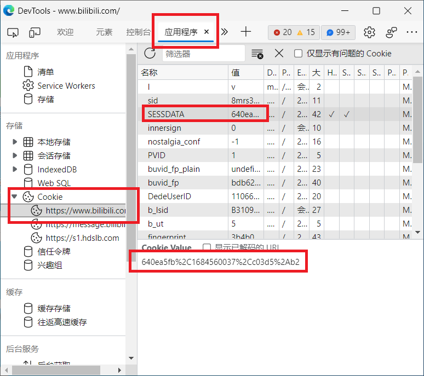Image resolution: width=424 pixels, height=376 pixels.
Task: Sort by the 大 size column header
Action: (x=317, y=72)
